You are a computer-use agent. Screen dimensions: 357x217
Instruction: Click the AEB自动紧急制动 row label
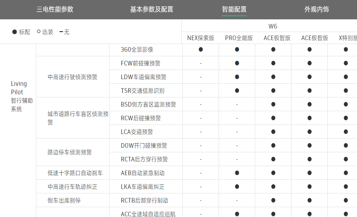pos(143,173)
